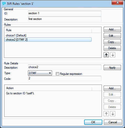Confirm dialog with the OK button
Screen dimensions: 125x128
93,122
